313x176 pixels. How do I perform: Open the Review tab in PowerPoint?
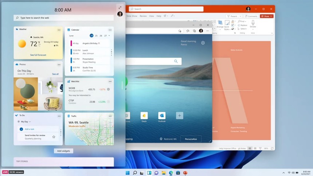[x=143, y=16]
